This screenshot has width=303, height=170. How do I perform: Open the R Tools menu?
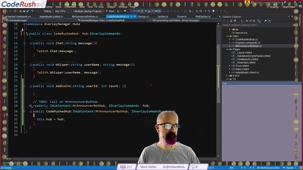click(x=100, y=7)
